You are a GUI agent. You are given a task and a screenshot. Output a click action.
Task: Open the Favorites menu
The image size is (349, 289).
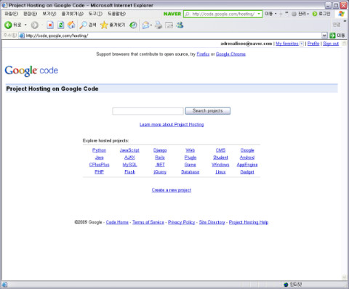[73, 14]
